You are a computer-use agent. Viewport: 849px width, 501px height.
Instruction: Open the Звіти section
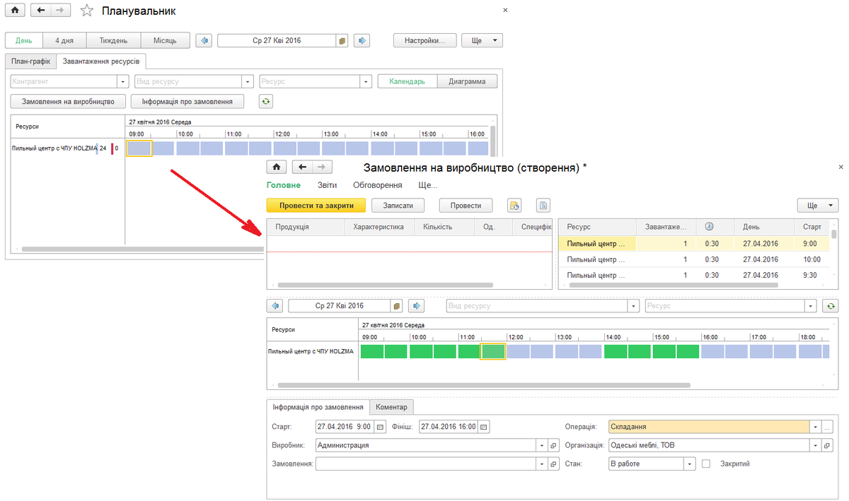point(326,185)
